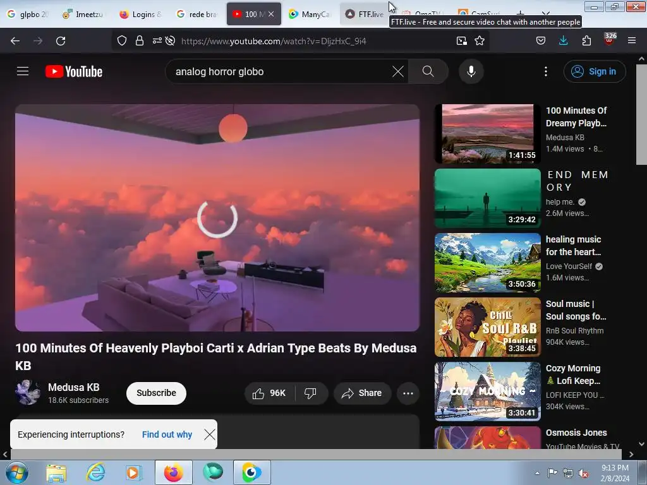Launch Internet Explorer from taskbar

click(x=96, y=472)
